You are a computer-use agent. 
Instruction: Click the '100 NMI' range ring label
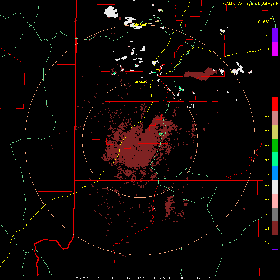tap(140, 25)
